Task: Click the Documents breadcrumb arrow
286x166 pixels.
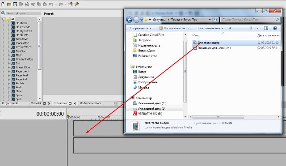Action: [168, 20]
